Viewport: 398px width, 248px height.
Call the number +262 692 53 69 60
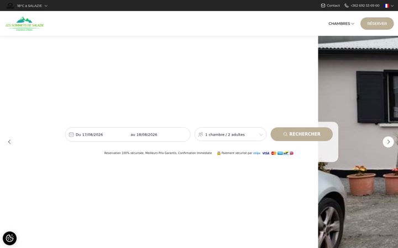(x=365, y=6)
